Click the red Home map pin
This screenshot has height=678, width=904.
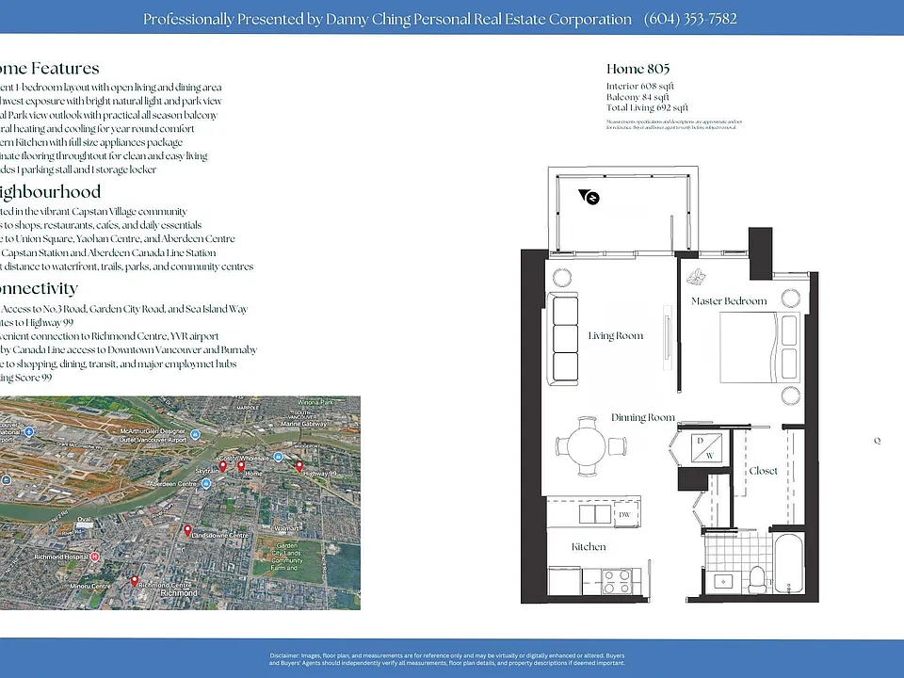pyautogui.click(x=242, y=466)
